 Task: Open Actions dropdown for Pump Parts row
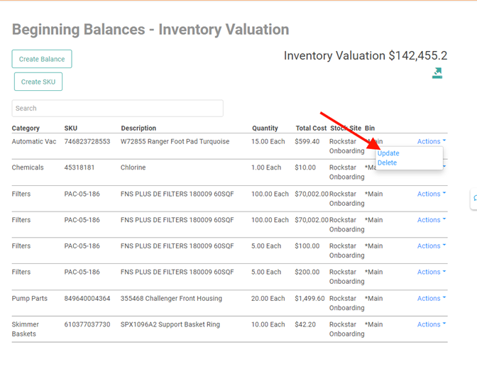click(x=431, y=299)
